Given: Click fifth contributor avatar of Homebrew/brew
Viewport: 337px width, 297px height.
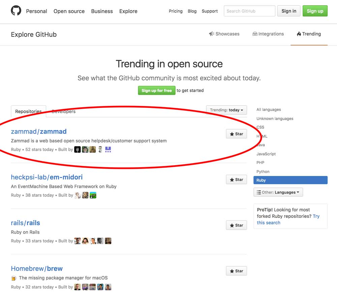Looking at the screenshot, I should 108,287.
